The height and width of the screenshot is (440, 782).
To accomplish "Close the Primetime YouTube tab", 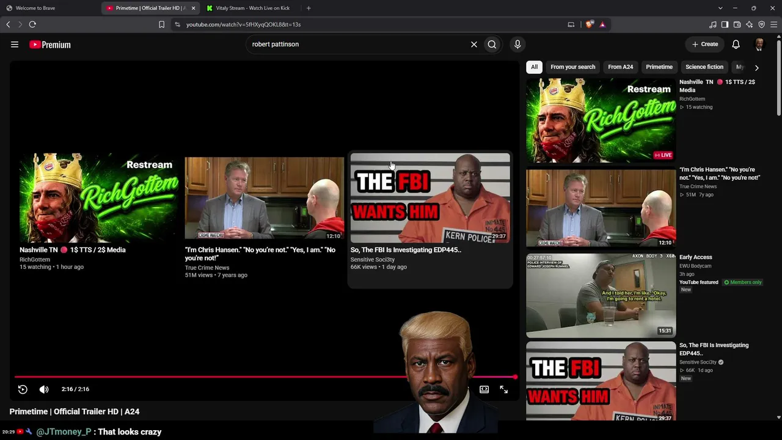I will click(194, 8).
